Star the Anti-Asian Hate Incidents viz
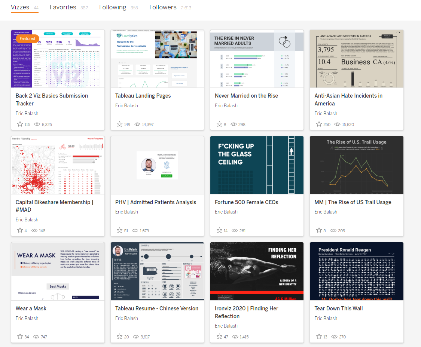The image size is (421, 347). pyautogui.click(x=319, y=124)
